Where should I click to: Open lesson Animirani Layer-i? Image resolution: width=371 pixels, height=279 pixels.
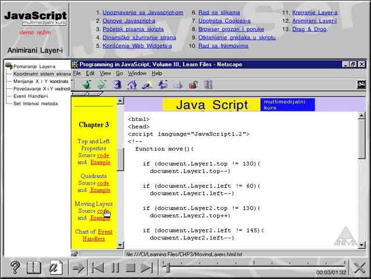[x=314, y=21]
